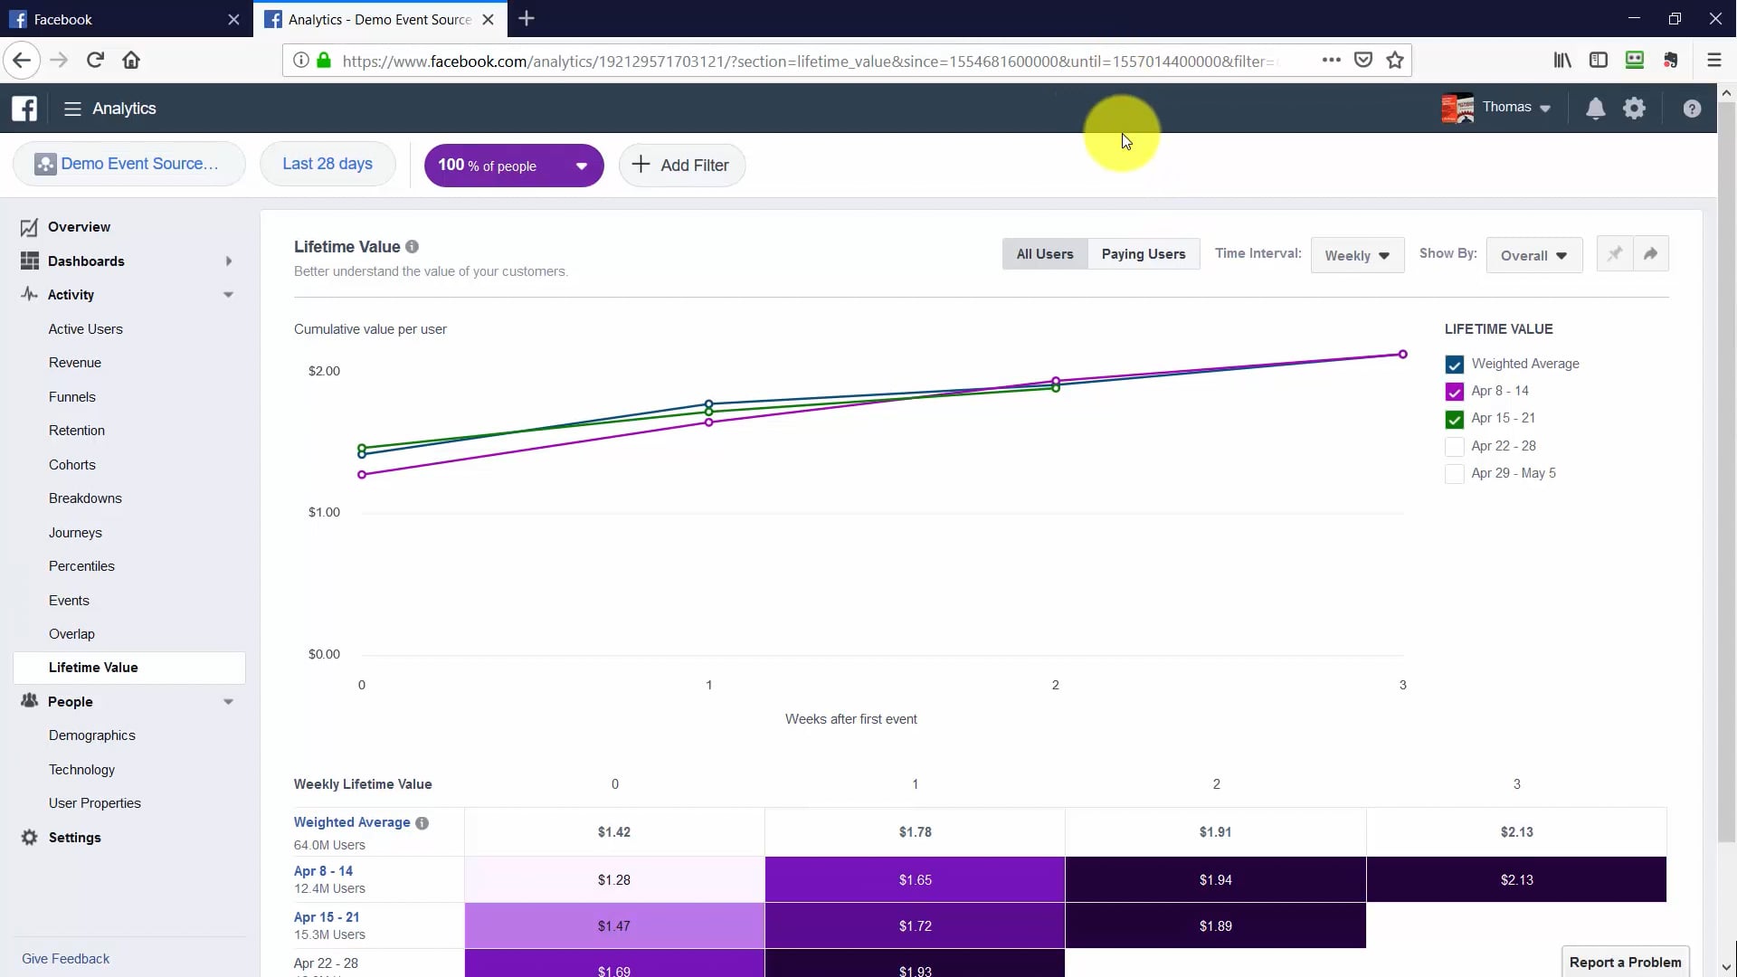The image size is (1737, 977).
Task: Share the Lifetime Value chart
Action: pyautogui.click(x=1651, y=254)
